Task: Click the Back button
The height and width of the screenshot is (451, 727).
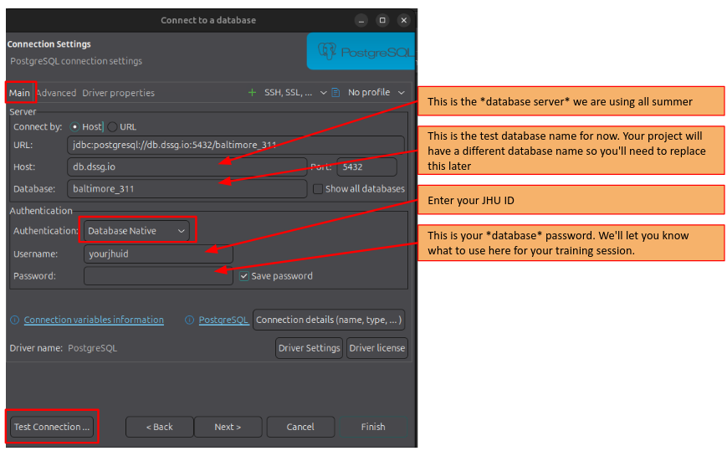Action: coord(160,427)
